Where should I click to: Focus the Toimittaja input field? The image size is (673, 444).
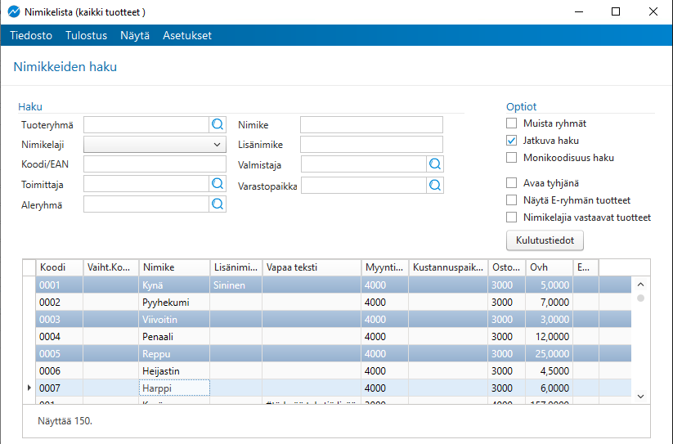tap(146, 184)
